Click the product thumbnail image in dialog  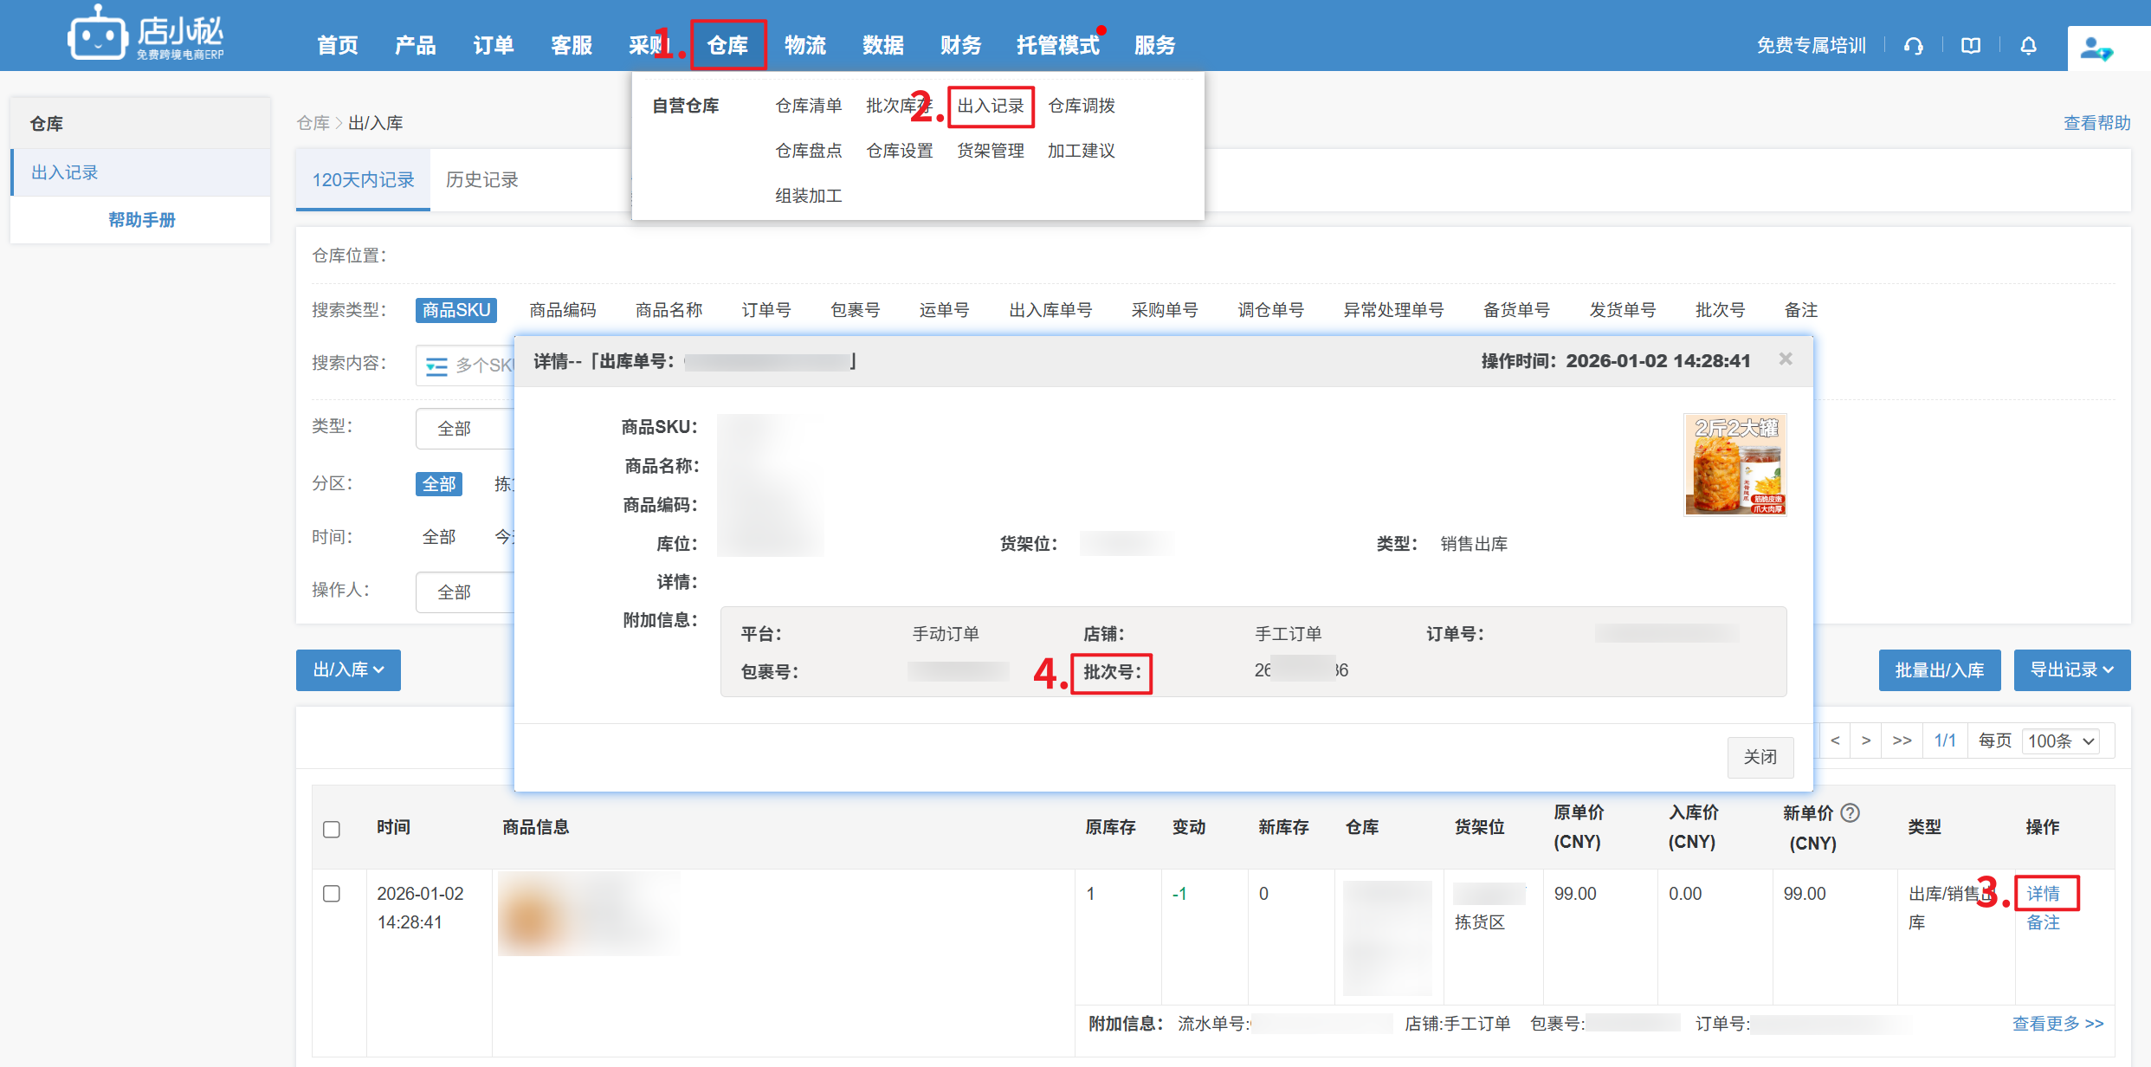click(1734, 465)
